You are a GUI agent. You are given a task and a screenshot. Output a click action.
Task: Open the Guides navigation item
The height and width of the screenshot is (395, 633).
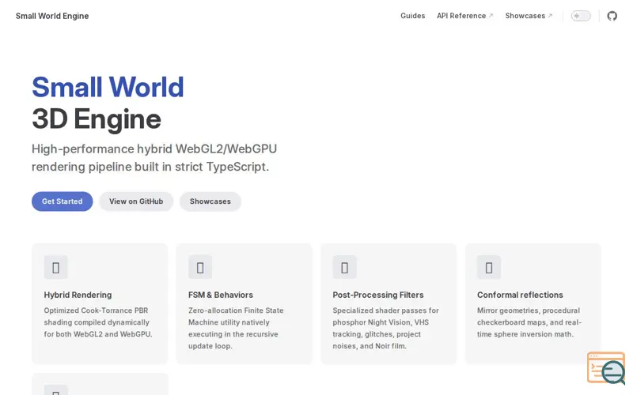[412, 16]
